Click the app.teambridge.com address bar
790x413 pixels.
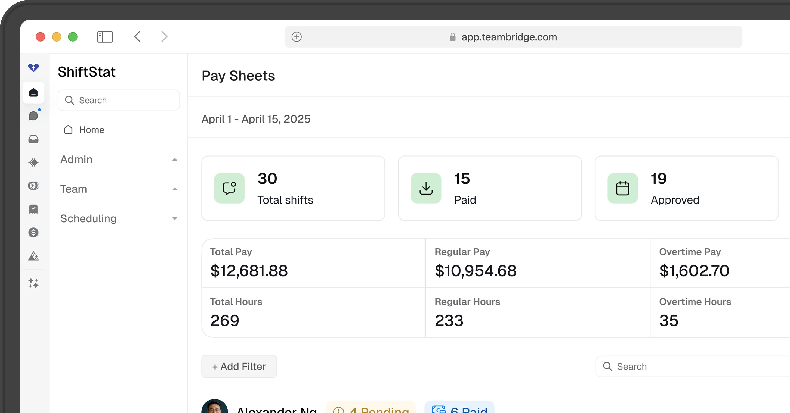point(509,37)
